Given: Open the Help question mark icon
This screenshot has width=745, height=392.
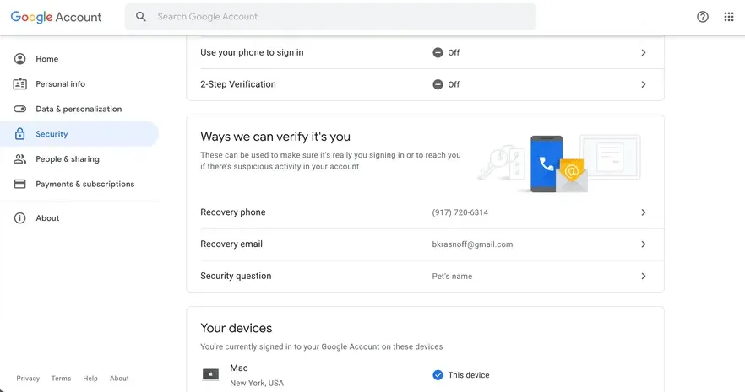Looking at the screenshot, I should tap(702, 17).
